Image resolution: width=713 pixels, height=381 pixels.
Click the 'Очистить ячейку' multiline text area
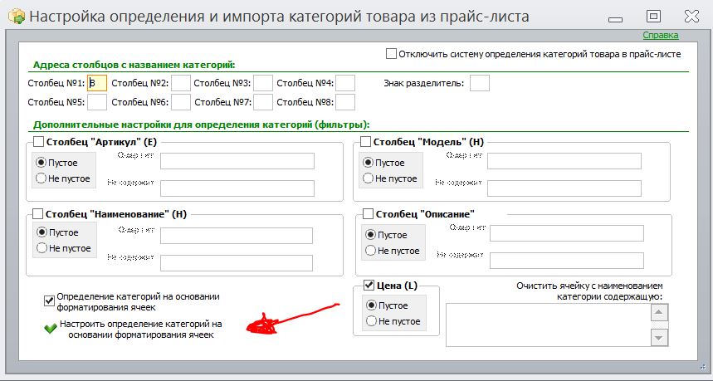pos(548,325)
